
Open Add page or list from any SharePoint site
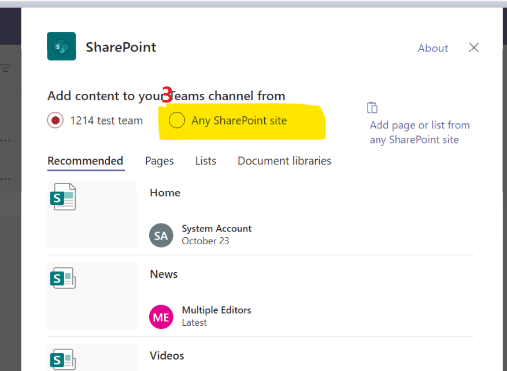point(420,133)
